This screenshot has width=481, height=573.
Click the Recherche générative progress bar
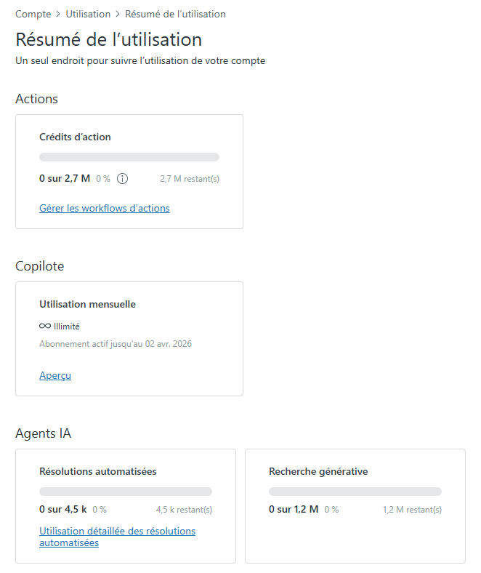[355, 492]
